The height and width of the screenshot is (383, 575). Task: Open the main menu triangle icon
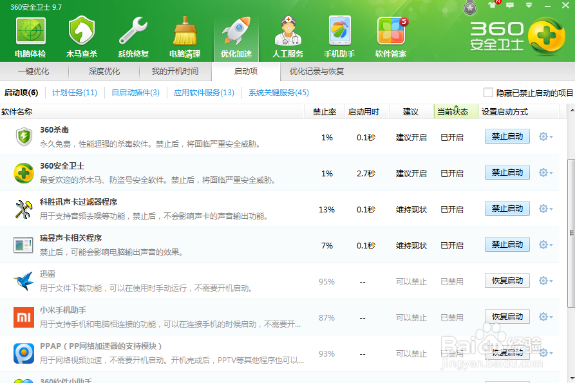529,5
